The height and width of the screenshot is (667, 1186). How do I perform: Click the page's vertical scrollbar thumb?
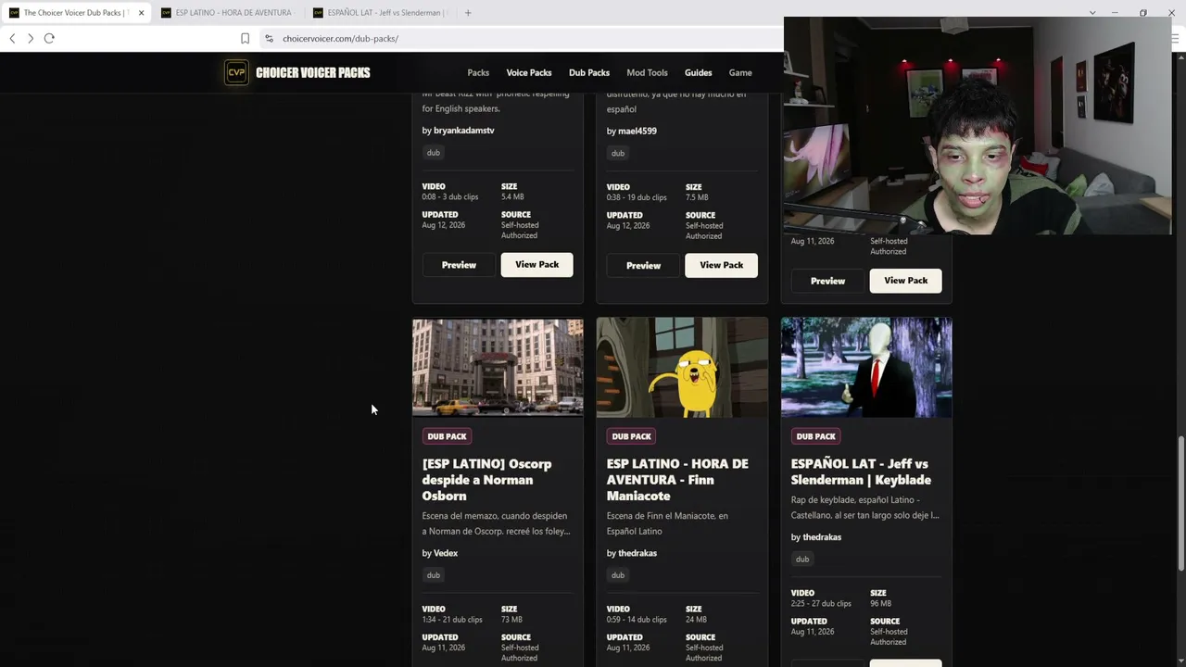[1180, 502]
